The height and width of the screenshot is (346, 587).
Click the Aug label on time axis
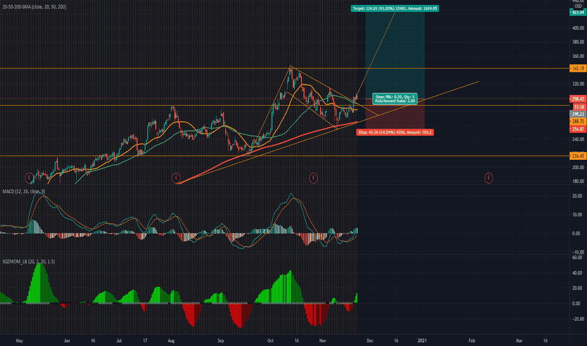click(x=171, y=341)
